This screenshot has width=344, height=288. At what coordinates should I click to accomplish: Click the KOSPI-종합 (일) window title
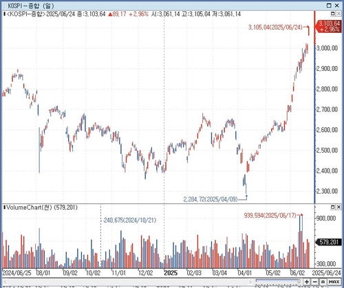[x=30, y=5]
